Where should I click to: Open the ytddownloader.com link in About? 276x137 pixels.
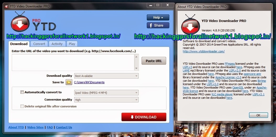coord(204,51)
